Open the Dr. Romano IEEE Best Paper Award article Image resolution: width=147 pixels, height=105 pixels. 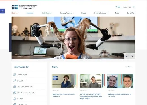click(91, 97)
